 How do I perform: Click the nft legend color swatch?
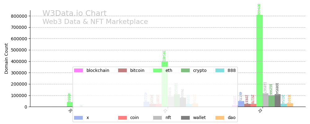(x=158, y=118)
